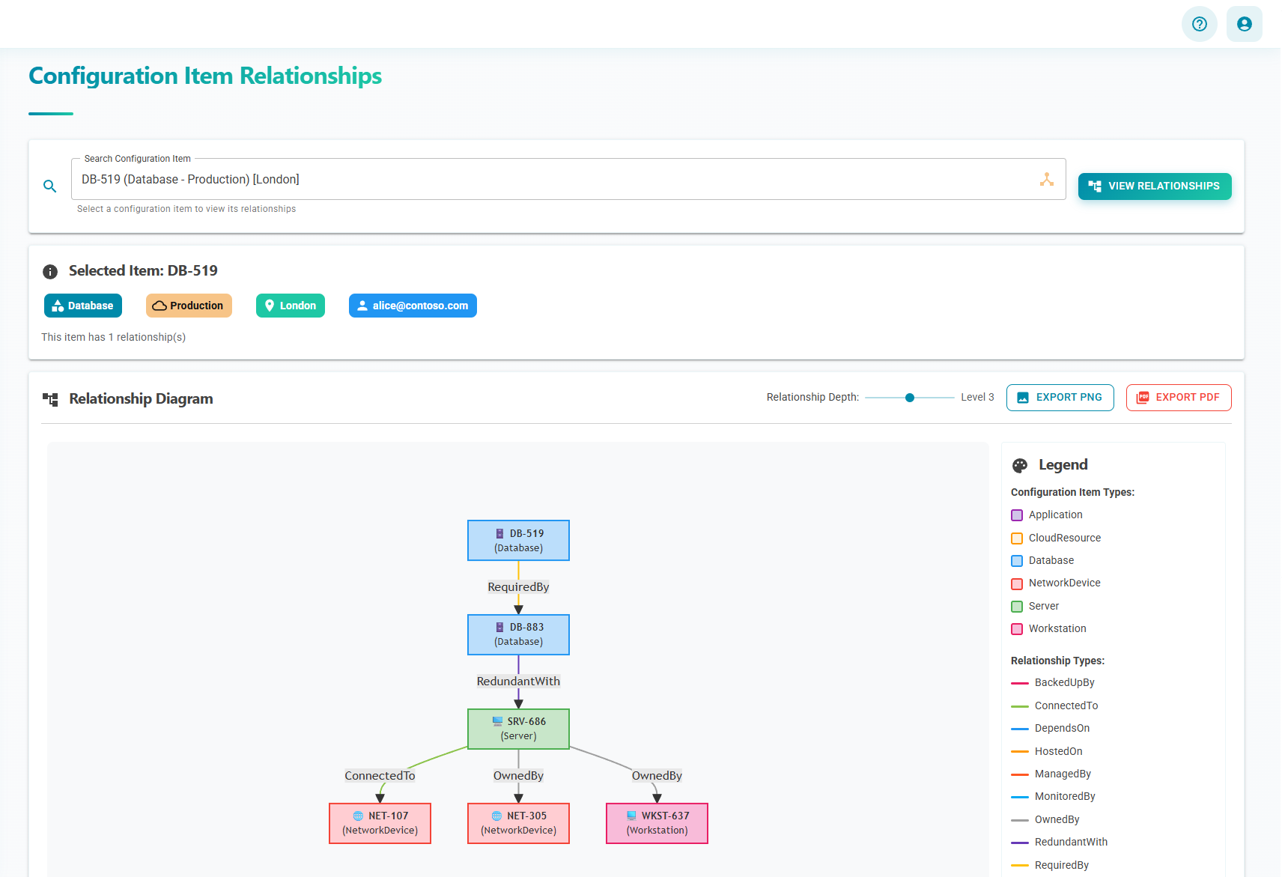This screenshot has height=877, width=1282.
Task: Click the palette icon next to Legend
Action: click(1019, 465)
